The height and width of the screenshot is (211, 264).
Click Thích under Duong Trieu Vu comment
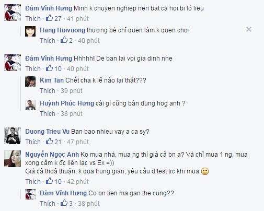click(33, 142)
